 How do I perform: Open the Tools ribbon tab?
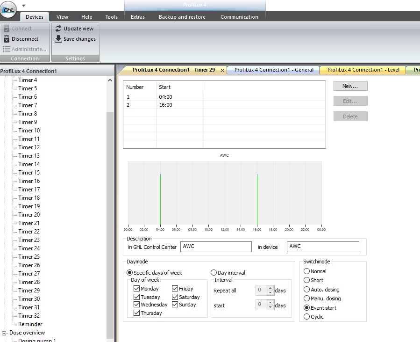tap(112, 17)
